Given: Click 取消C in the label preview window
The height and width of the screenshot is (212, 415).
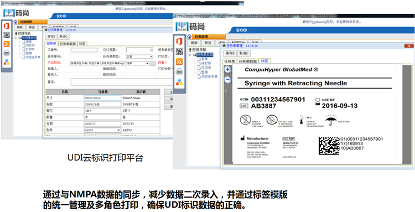Looking at the screenshot, I should click(243, 53).
